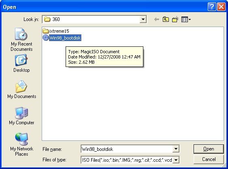Open the Files of type dropdown

[176, 160]
